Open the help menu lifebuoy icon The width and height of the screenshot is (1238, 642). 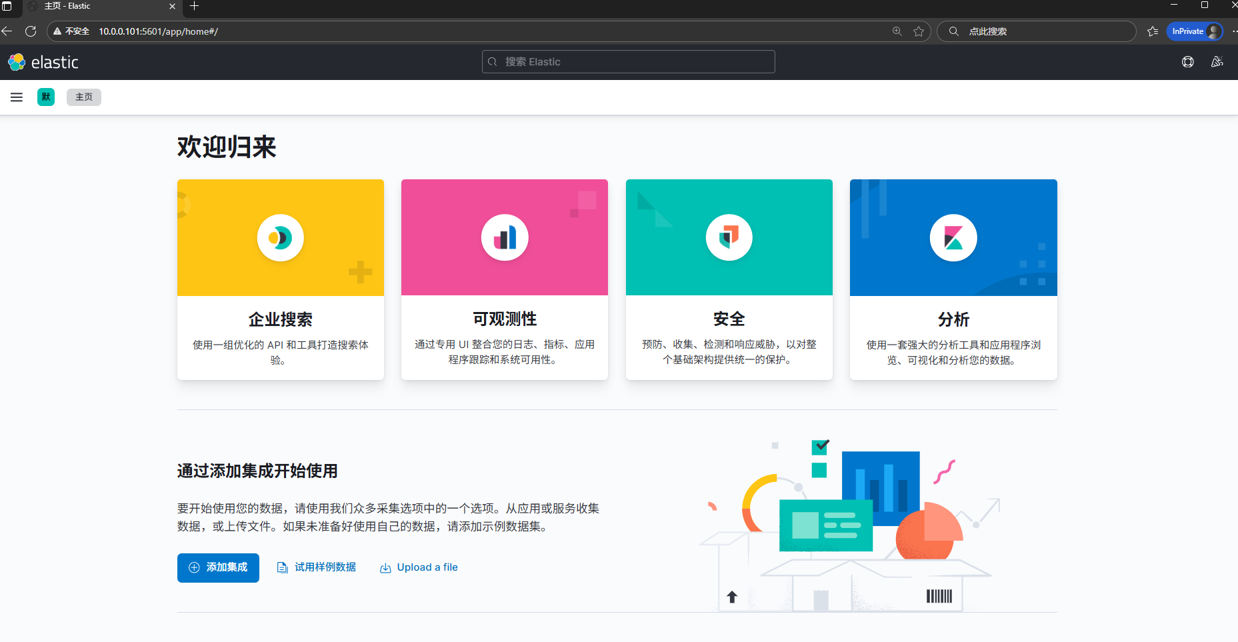1187,62
